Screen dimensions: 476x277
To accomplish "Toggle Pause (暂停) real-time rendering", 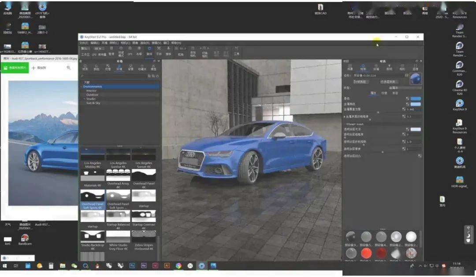I will [x=112, y=51].
